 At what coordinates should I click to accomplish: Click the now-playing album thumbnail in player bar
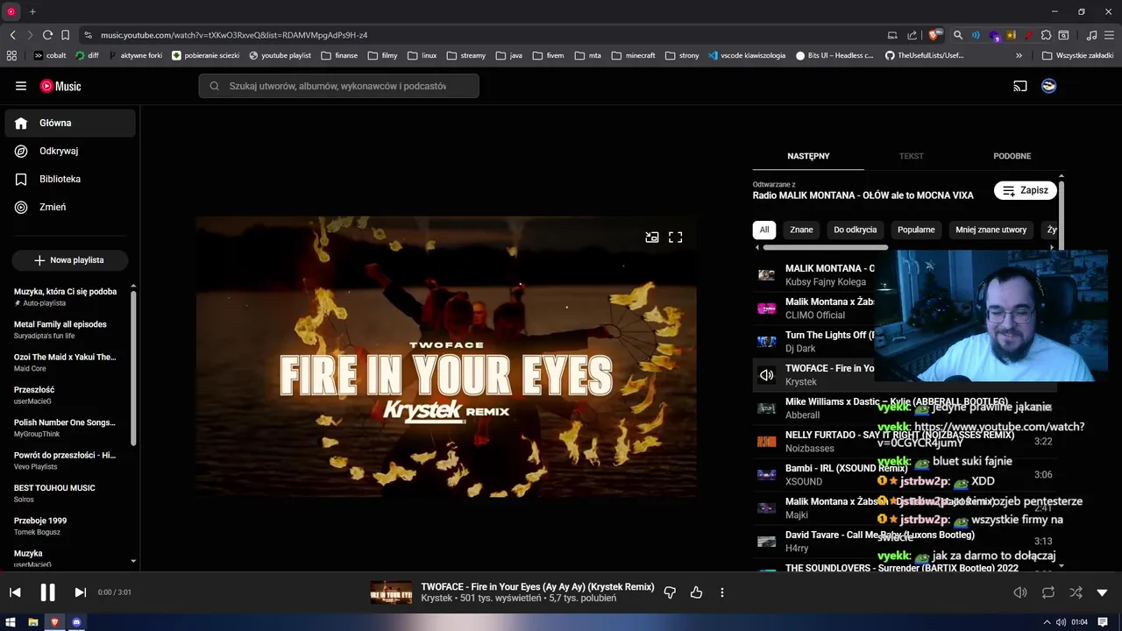pyautogui.click(x=391, y=592)
